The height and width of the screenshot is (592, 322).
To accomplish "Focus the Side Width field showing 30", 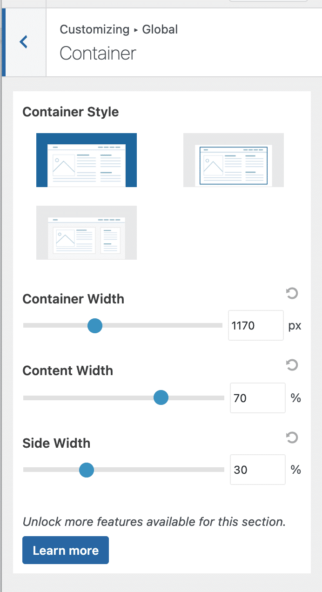I will (257, 470).
